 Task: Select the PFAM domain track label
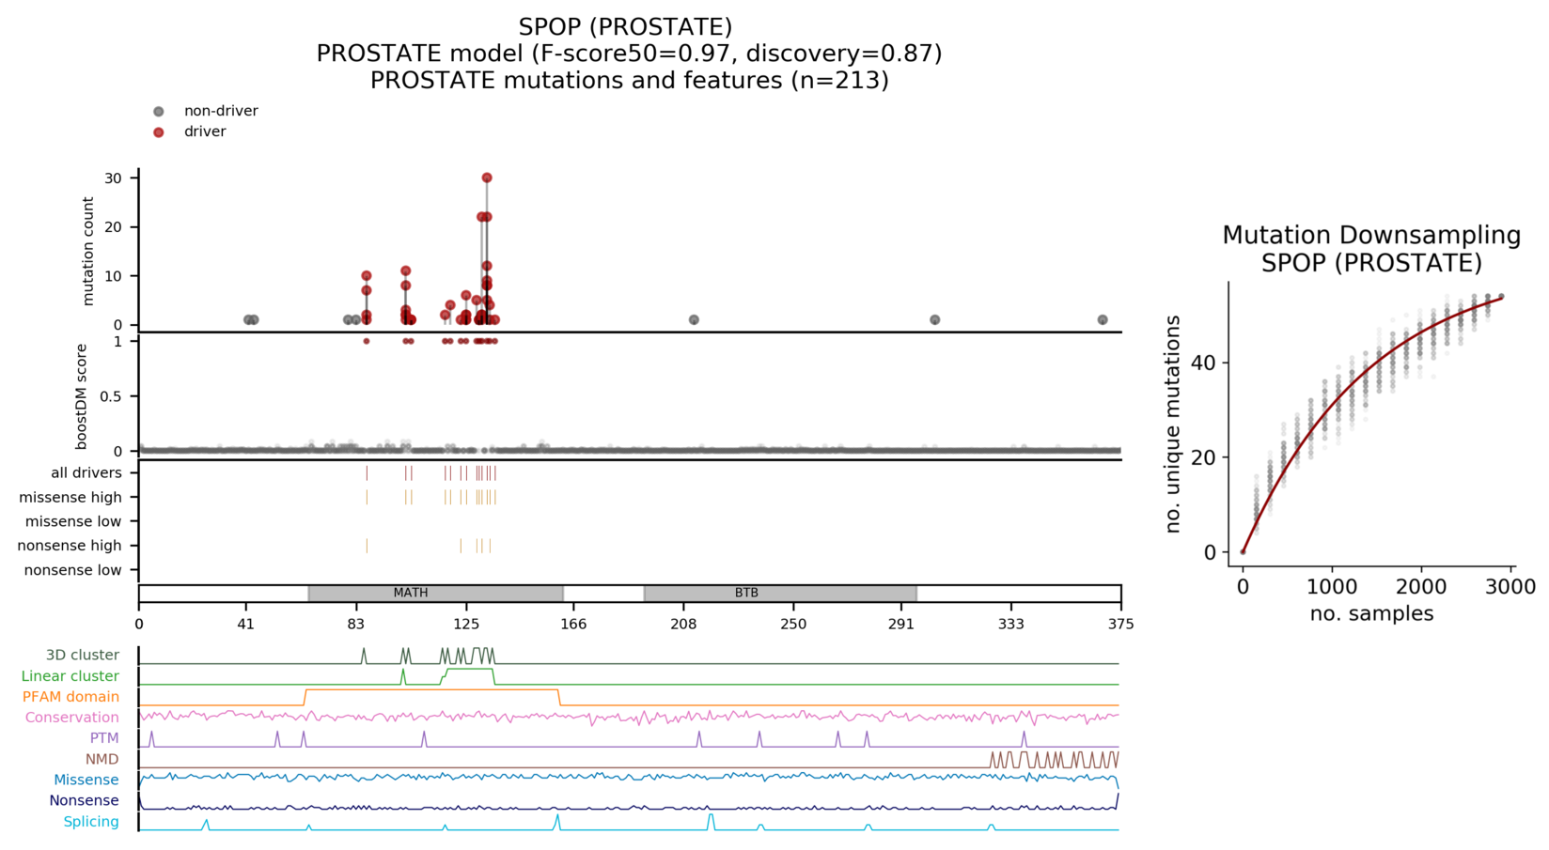[71, 697]
